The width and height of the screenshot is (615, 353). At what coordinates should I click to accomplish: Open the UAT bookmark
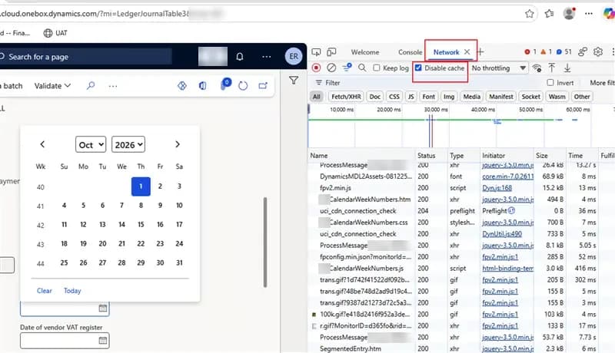tap(55, 33)
